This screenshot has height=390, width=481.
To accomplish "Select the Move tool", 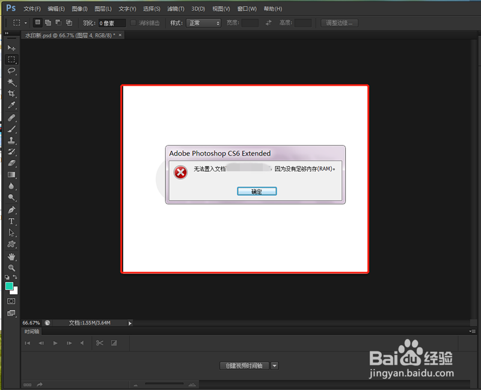I will 11,48.
